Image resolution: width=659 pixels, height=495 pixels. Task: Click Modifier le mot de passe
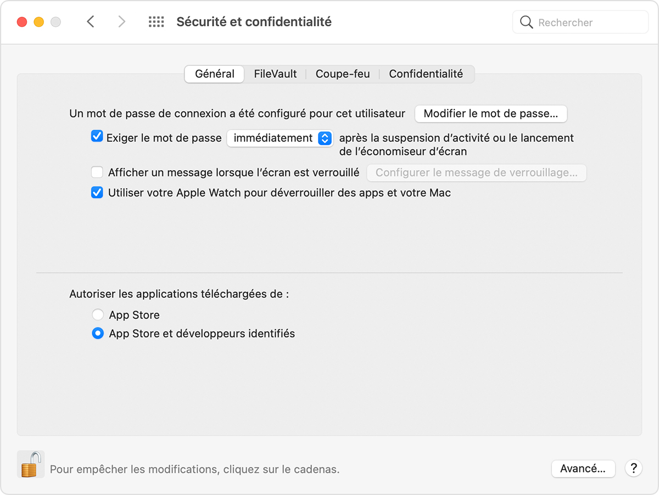pos(490,114)
